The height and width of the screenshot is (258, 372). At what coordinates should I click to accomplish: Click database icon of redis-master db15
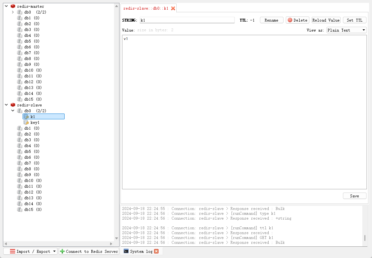[20, 99]
